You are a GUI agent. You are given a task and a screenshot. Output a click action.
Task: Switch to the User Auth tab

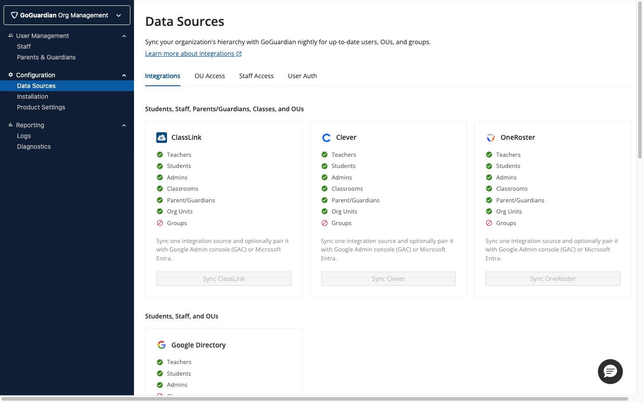(302, 76)
